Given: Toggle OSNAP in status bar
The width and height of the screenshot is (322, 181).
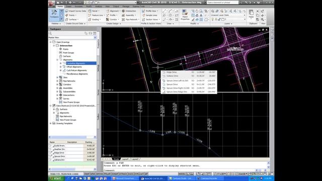Looking at the screenshot, I should (115, 174).
